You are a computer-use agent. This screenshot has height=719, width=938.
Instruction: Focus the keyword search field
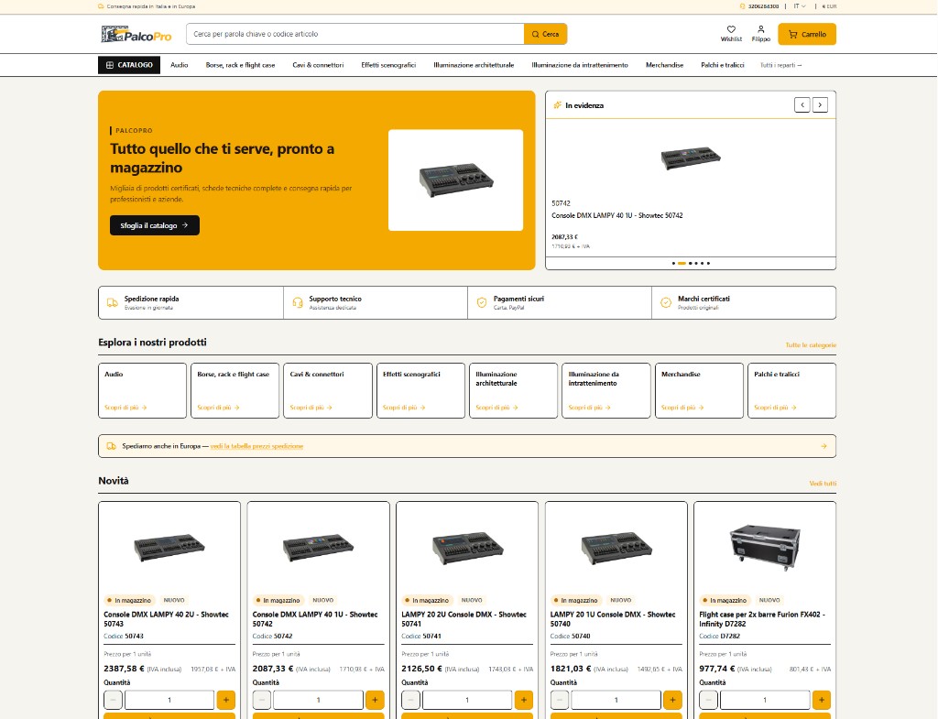[355, 34]
